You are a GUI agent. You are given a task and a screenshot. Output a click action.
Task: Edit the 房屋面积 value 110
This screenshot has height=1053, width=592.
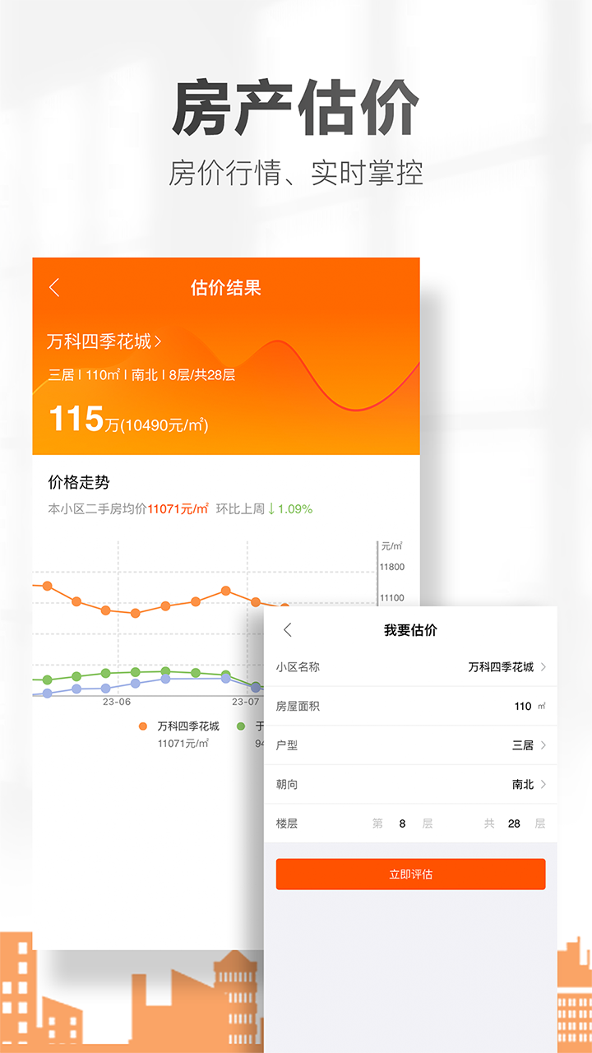pyautogui.click(x=523, y=706)
